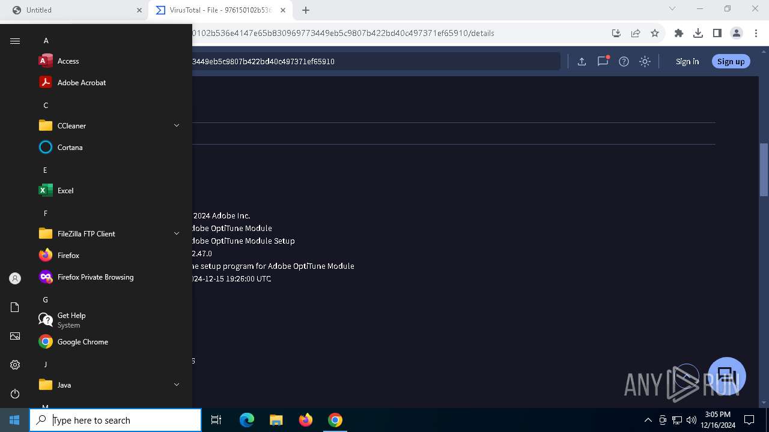Click the share page icon in Chrome

point(636,33)
